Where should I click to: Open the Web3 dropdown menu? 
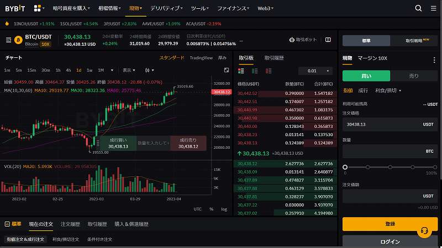(265, 8)
